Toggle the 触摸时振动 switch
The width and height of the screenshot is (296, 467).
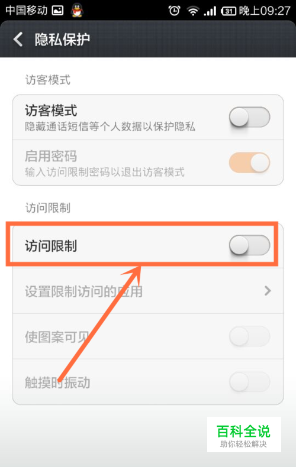coord(249,382)
